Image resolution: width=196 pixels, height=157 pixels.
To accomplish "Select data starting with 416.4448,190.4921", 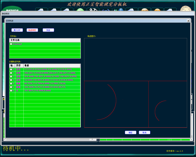I will 51,76.
